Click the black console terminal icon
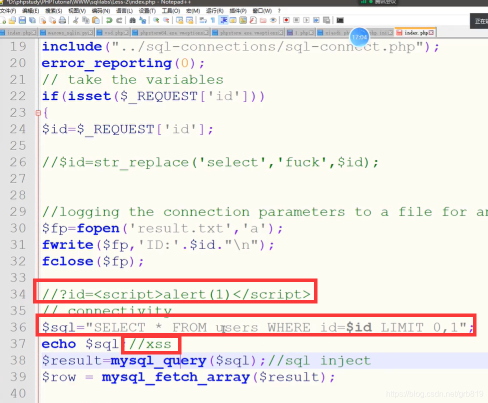This screenshot has height=403, width=488. click(340, 20)
